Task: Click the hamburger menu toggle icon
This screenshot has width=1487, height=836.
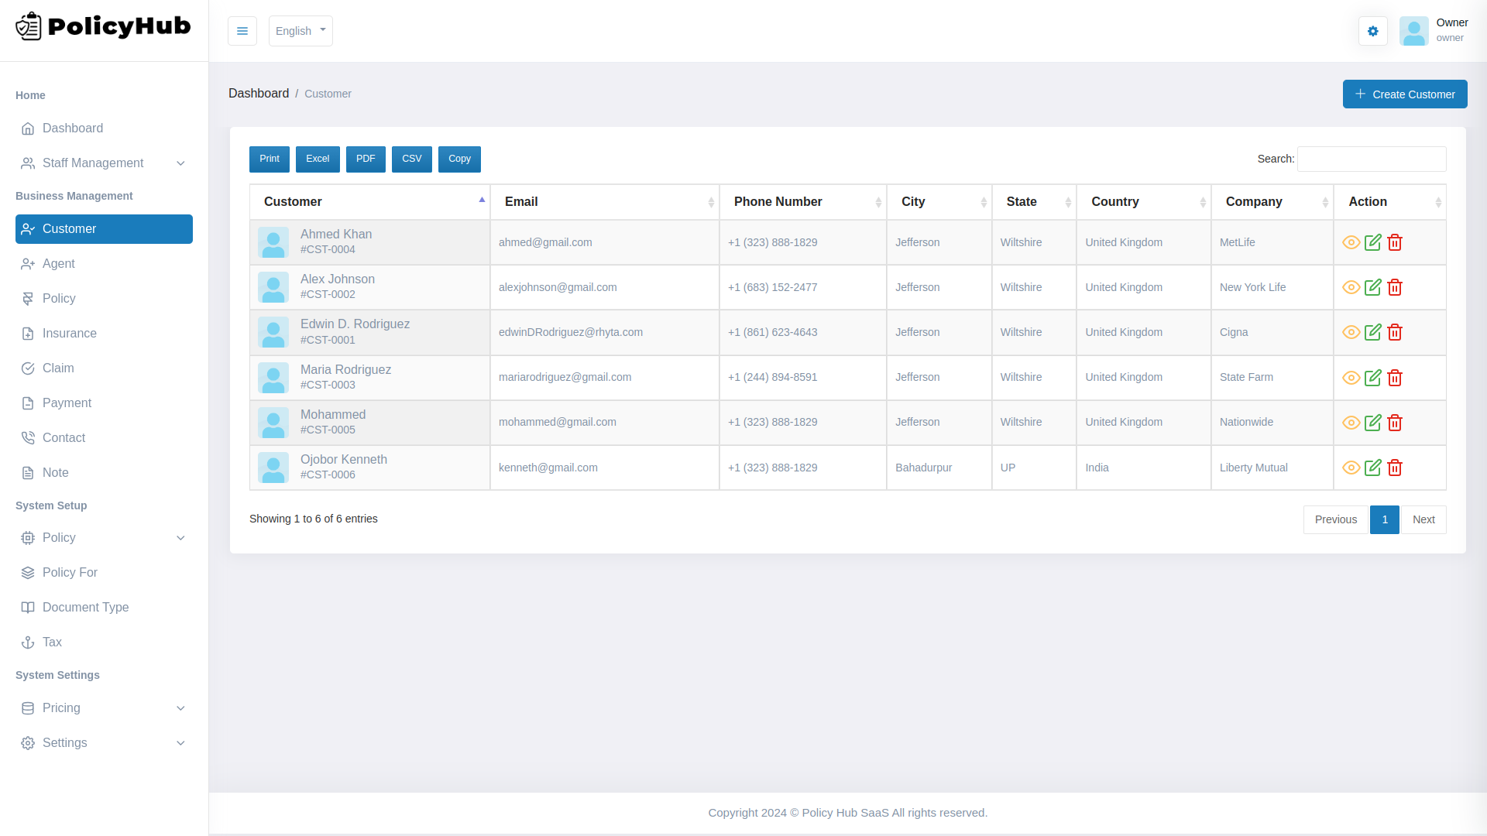Action: pyautogui.click(x=242, y=31)
